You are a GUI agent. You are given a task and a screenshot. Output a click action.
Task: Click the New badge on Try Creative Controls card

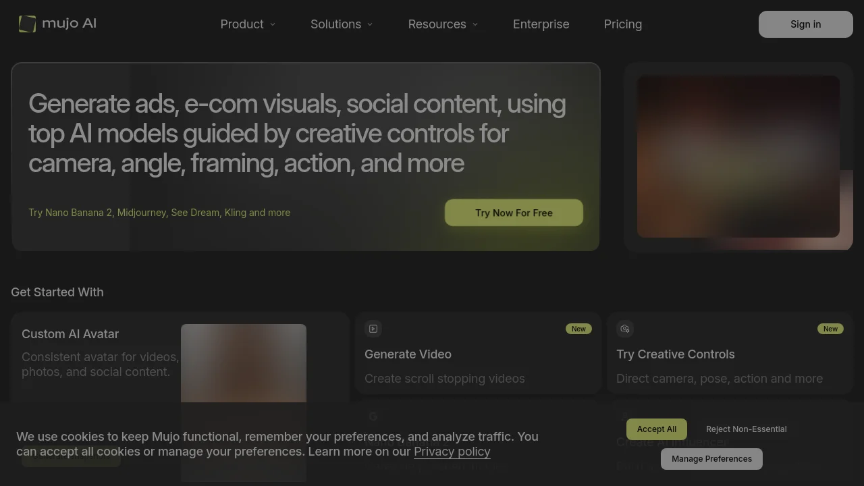pyautogui.click(x=830, y=329)
